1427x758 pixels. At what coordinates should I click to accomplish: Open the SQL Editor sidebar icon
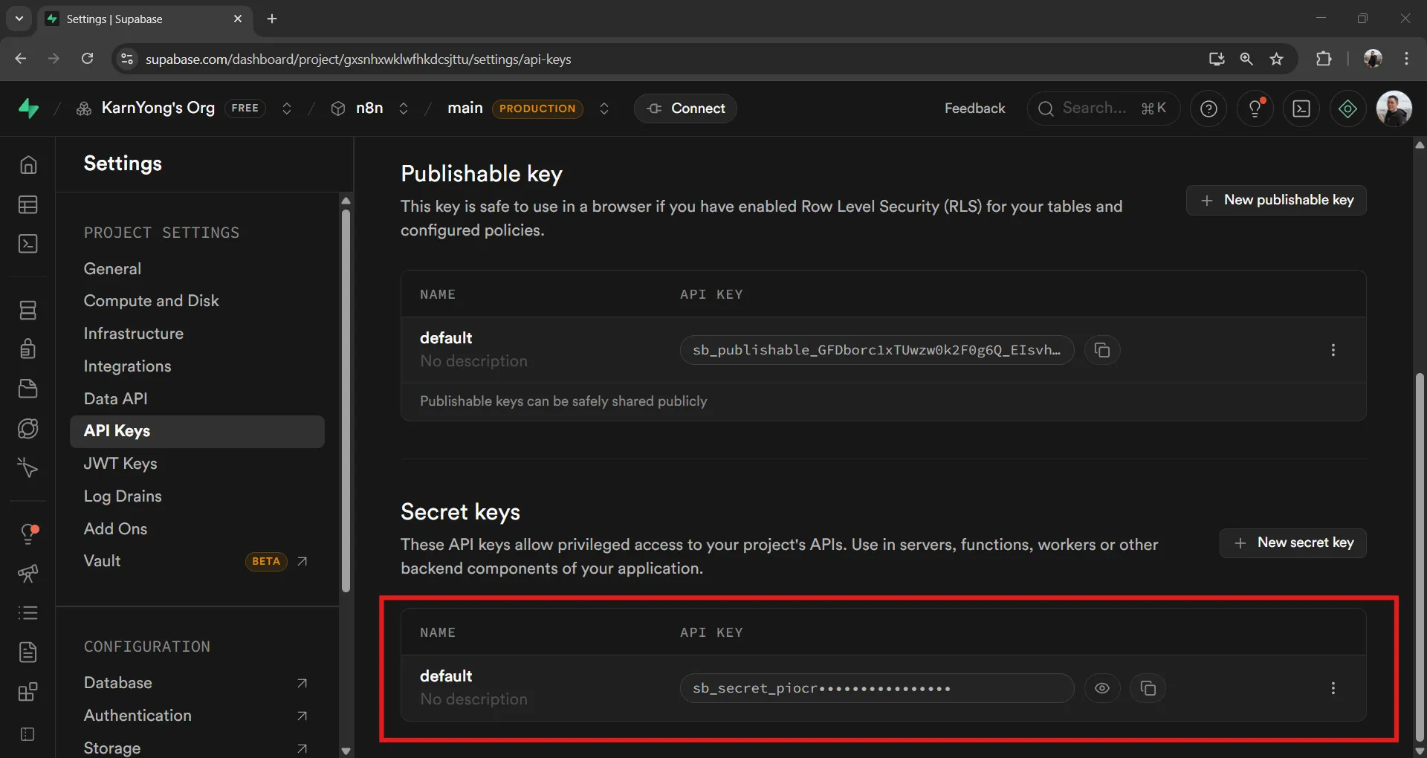coord(28,244)
